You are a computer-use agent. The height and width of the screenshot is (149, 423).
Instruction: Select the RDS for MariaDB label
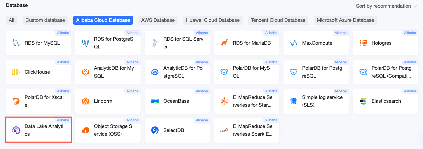[x=252, y=43]
